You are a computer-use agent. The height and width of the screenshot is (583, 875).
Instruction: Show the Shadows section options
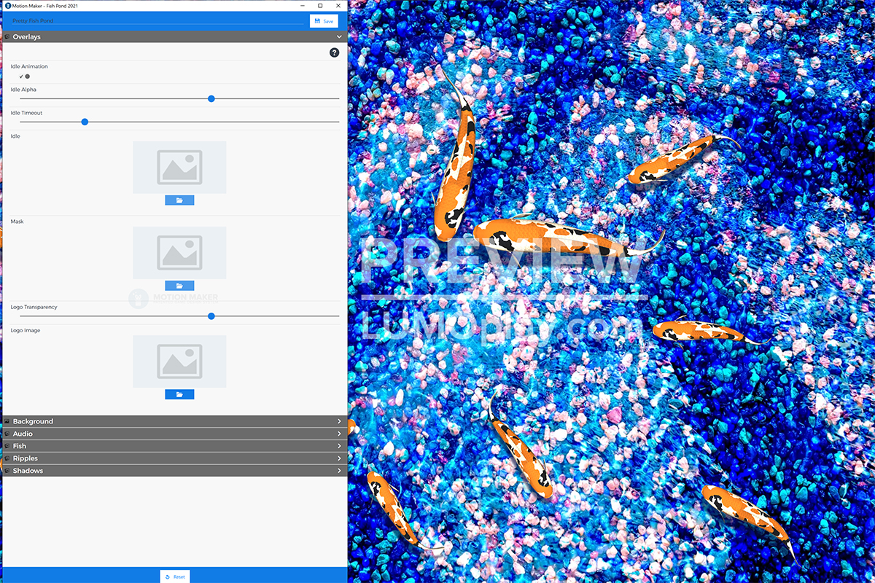(174, 471)
